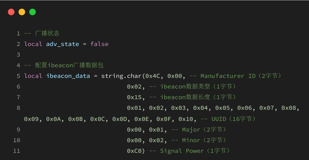
Task: Click the yellow minimize window dot
Action: tap(22, 12)
